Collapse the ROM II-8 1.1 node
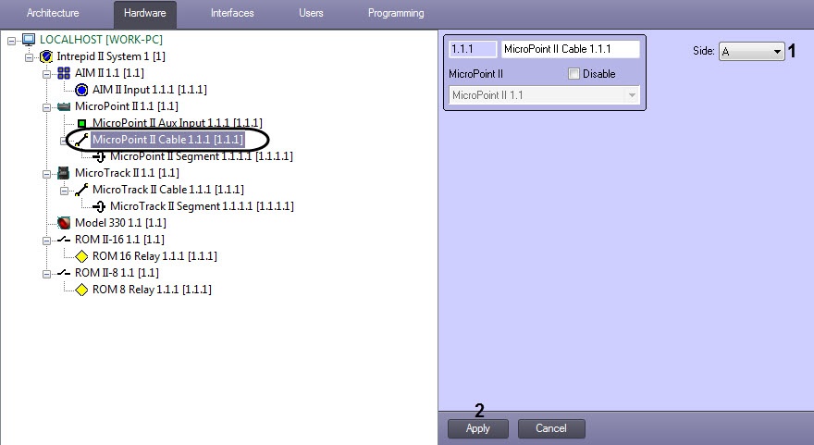 point(47,273)
